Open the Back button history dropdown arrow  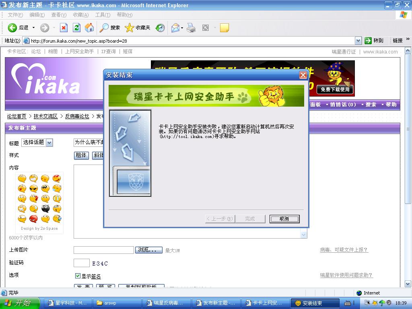[x=33, y=28]
